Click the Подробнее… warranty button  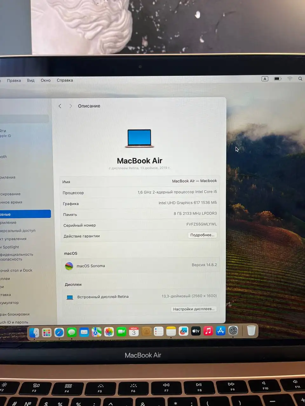tap(202, 235)
